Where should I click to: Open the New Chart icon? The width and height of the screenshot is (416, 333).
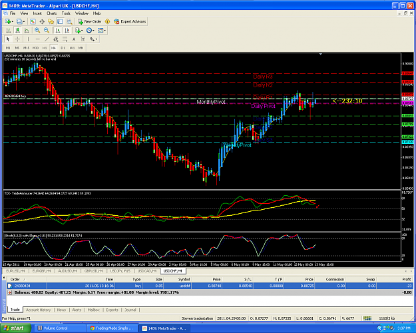(8, 21)
